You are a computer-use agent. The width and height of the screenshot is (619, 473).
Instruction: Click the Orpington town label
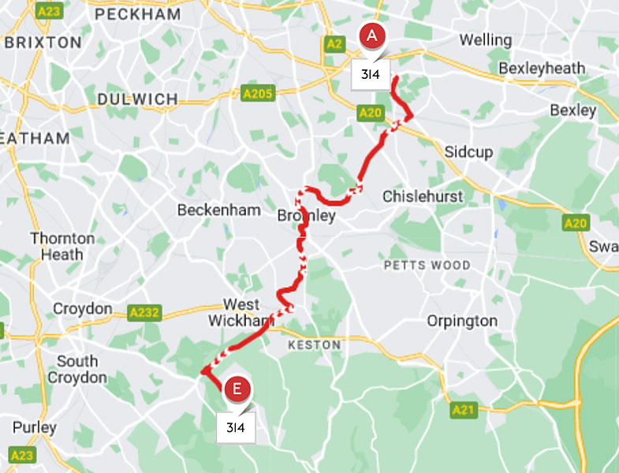tap(462, 321)
